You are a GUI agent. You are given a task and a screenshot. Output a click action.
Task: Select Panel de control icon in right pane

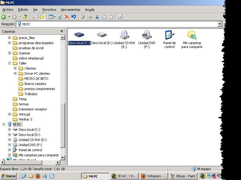[169, 39]
